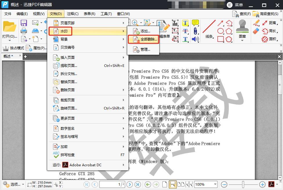The height and width of the screenshot is (190, 283).
Task: Select the cloud shape tool
Action: click(229, 39)
